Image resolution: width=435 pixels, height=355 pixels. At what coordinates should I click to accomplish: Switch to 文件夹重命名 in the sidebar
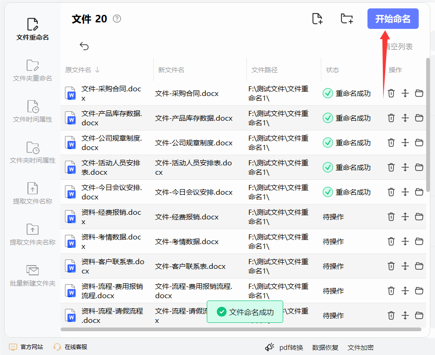click(33, 70)
